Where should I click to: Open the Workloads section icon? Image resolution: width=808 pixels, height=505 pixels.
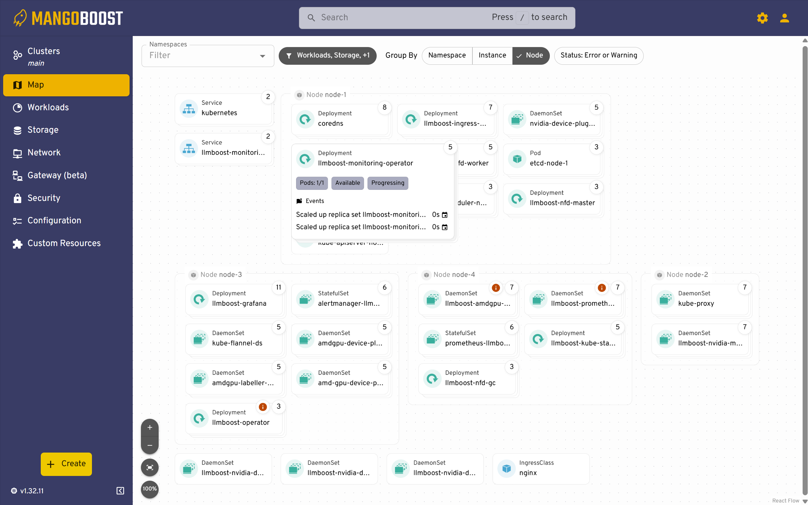(17, 108)
